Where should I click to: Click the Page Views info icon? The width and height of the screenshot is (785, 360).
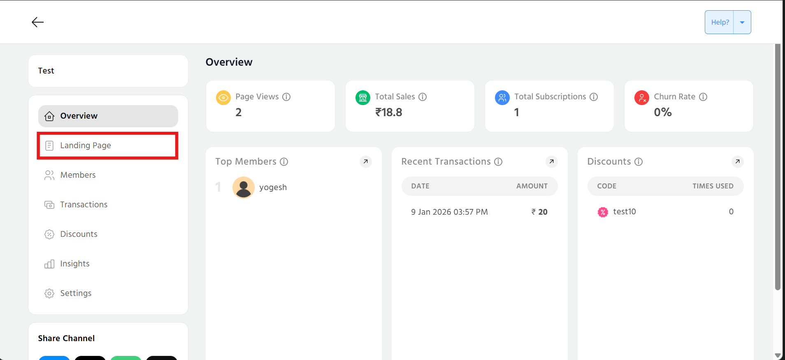(x=286, y=97)
